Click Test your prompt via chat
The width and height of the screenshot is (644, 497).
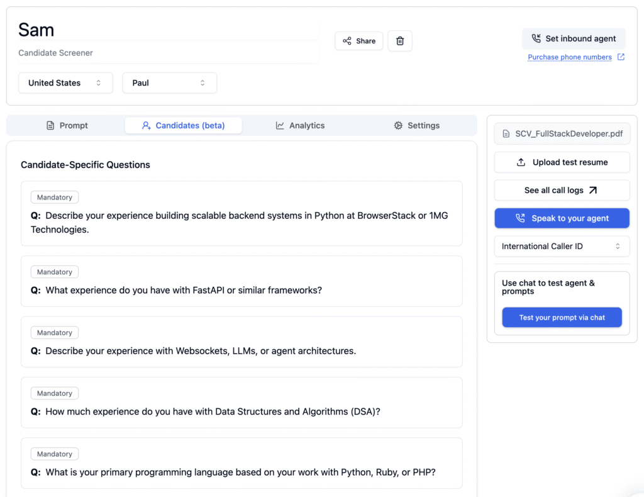point(562,317)
